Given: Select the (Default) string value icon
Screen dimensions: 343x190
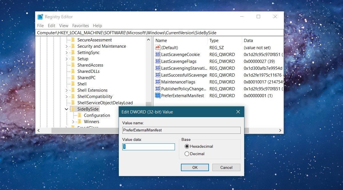Looking at the screenshot, I should click(x=158, y=48).
